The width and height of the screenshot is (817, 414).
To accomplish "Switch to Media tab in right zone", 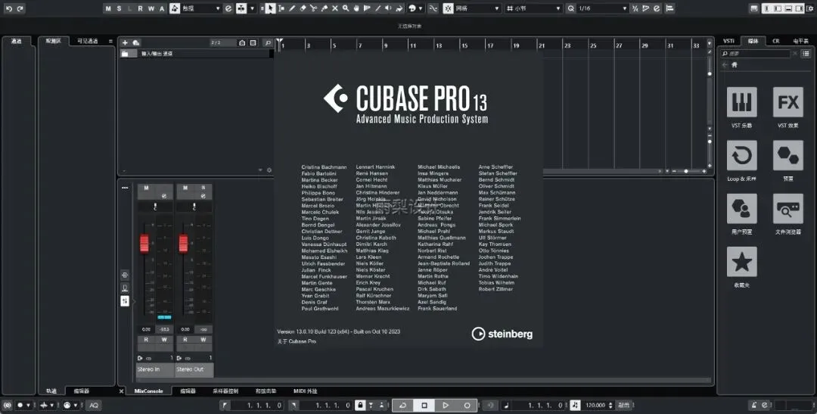I will pyautogui.click(x=753, y=41).
